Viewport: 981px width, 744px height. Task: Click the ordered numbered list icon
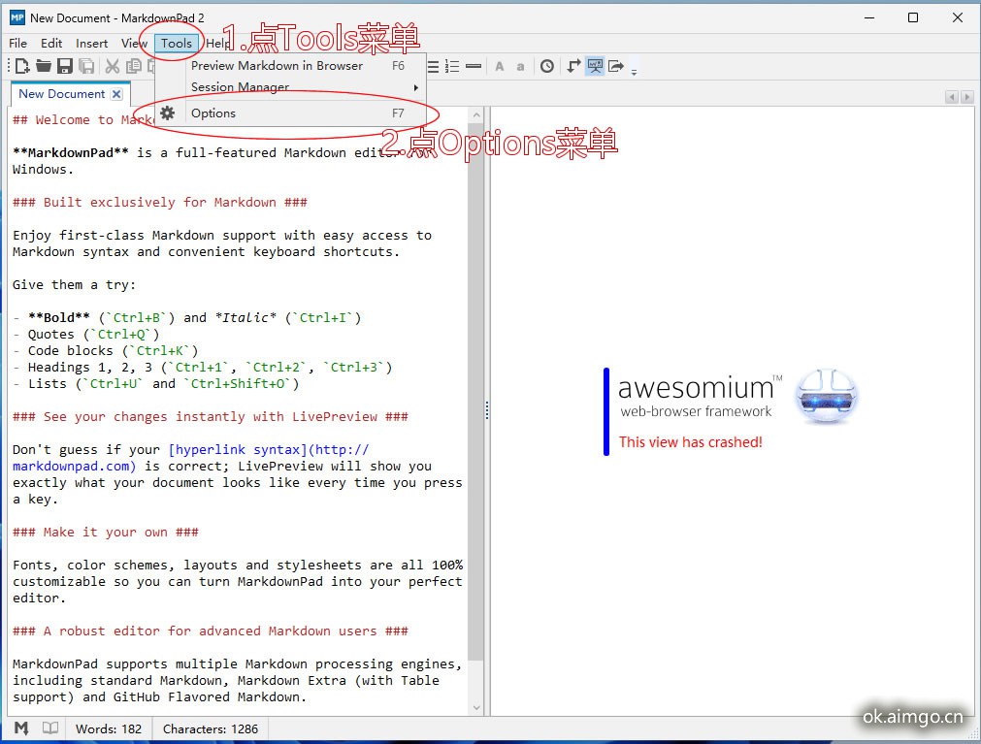452,66
